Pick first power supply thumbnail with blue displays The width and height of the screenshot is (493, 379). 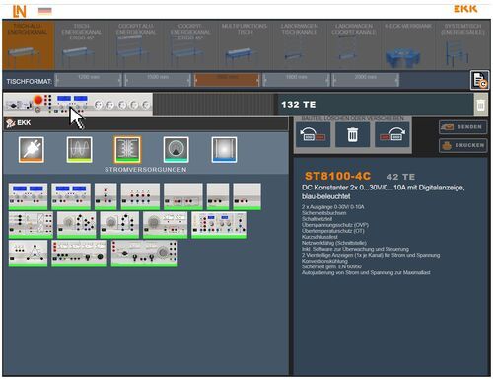click(28, 196)
